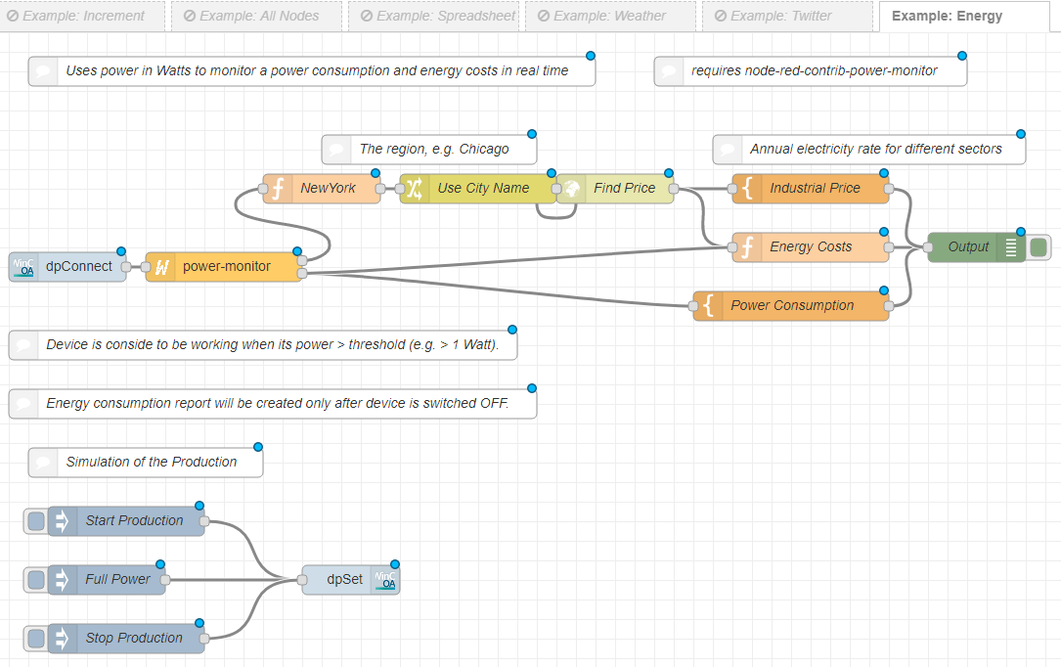
Task: Select the Simulation of the Production comment
Action: pyautogui.click(x=151, y=462)
